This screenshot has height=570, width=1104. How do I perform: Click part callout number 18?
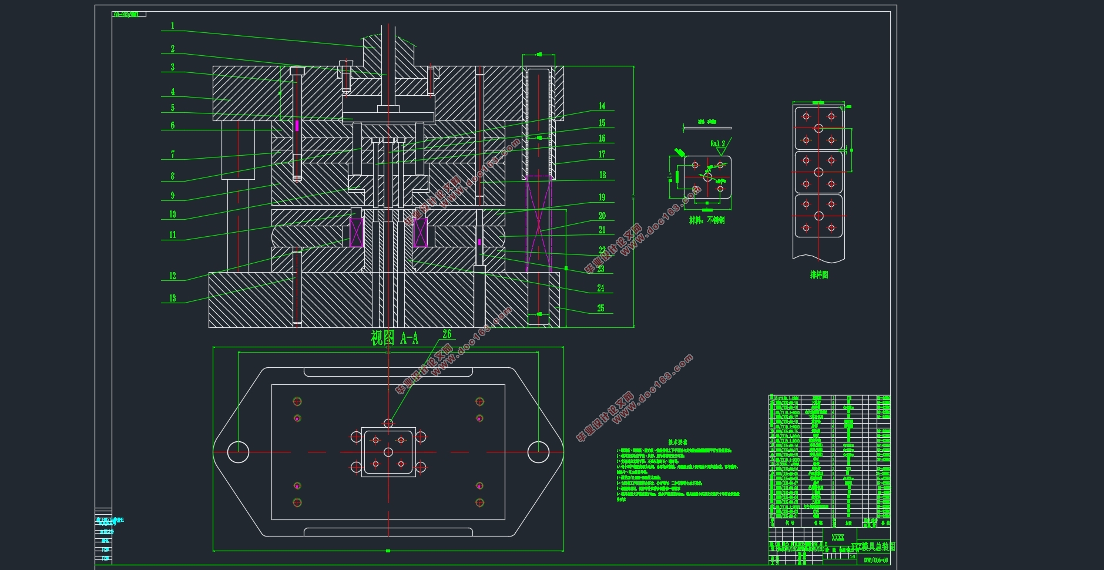pos(602,175)
